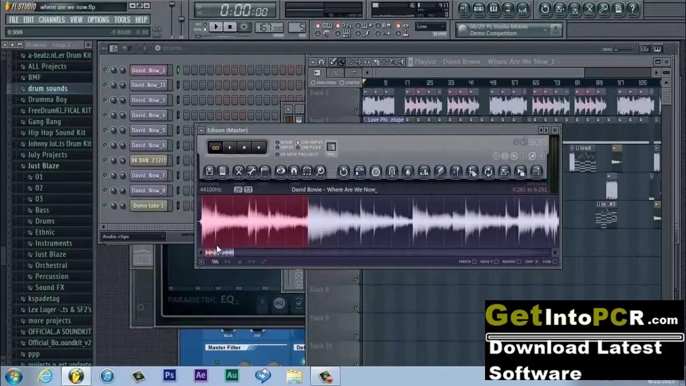686x386 pixels.
Task: Click the main transport stop button
Action: (230, 27)
